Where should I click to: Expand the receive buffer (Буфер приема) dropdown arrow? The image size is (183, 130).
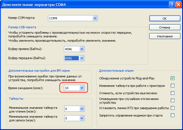pyautogui.click(x=82, y=49)
